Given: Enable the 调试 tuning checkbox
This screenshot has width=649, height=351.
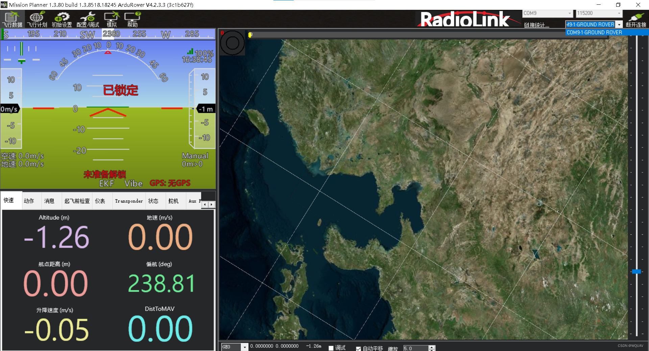Looking at the screenshot, I should point(331,348).
